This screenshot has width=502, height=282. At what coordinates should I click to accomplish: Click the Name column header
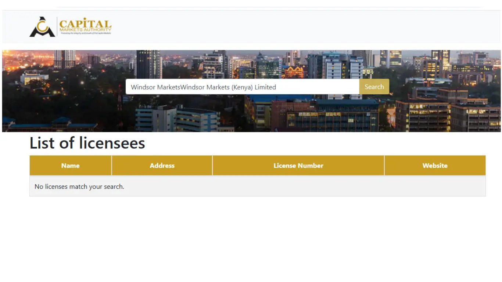coord(71,166)
